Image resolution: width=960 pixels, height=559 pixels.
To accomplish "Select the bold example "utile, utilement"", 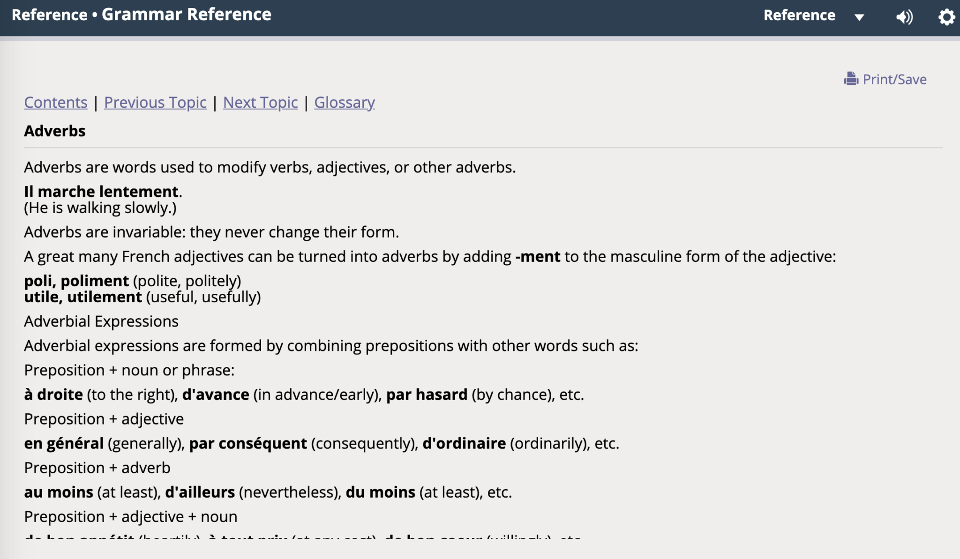I will tap(83, 297).
